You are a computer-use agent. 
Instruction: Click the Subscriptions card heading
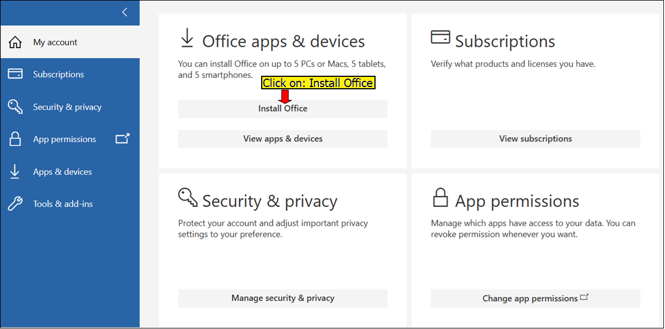pyautogui.click(x=505, y=41)
